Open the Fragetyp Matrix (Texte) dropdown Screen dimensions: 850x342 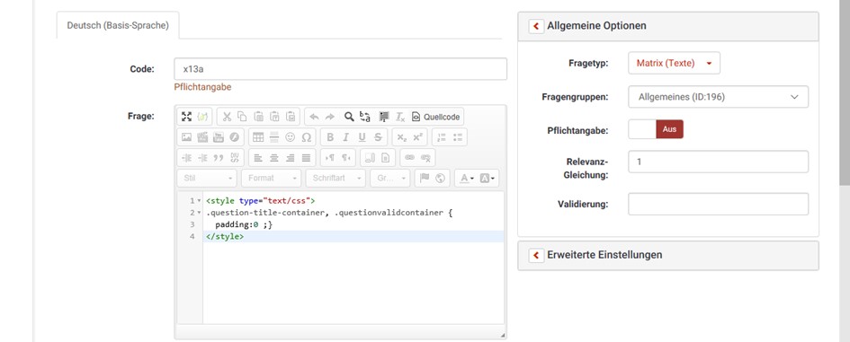tap(674, 64)
